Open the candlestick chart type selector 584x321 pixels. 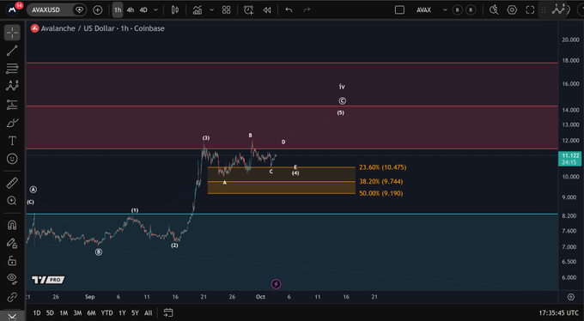[174, 10]
